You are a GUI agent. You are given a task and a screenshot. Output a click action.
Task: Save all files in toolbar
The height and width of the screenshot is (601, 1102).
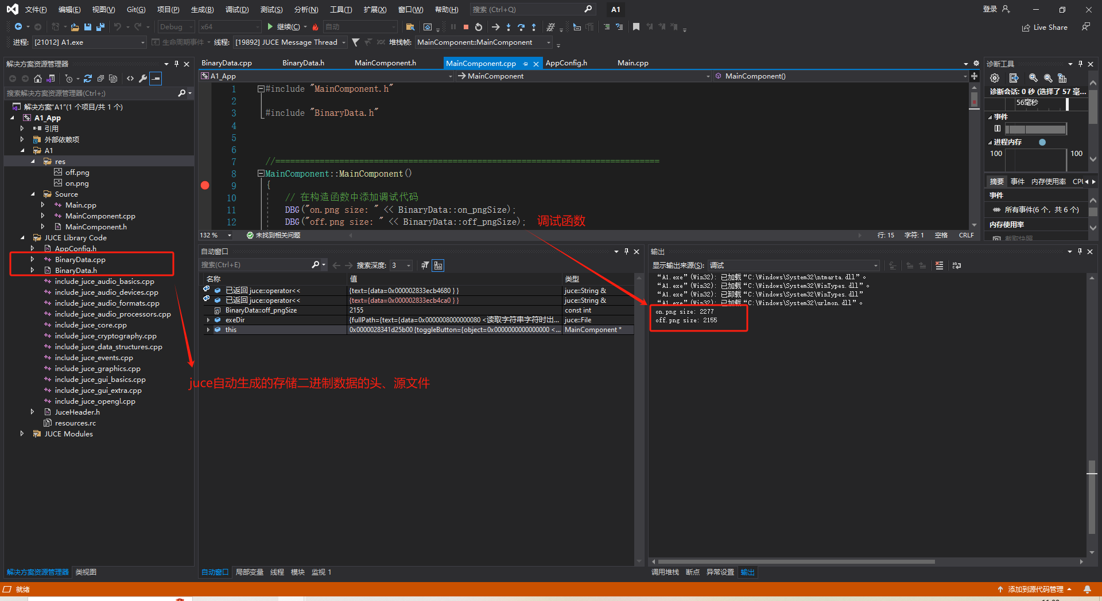(x=100, y=27)
